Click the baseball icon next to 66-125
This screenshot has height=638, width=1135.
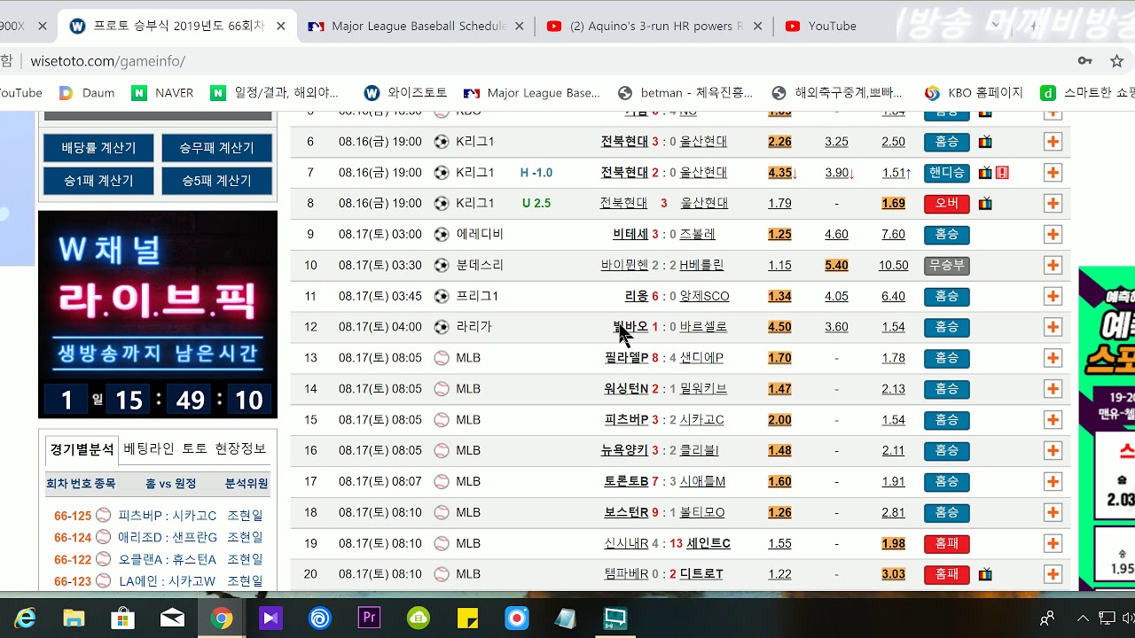[103, 515]
